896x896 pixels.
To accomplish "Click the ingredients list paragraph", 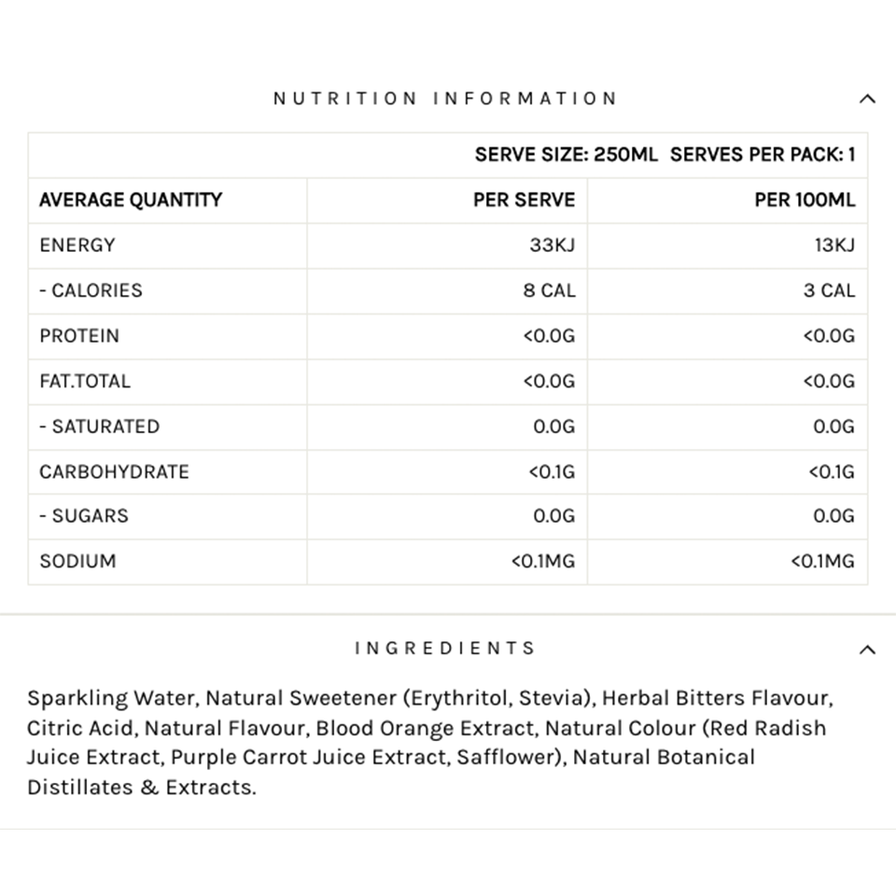I will (427, 742).
